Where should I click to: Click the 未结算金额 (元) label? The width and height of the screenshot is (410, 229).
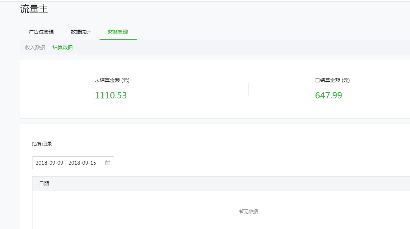click(112, 80)
